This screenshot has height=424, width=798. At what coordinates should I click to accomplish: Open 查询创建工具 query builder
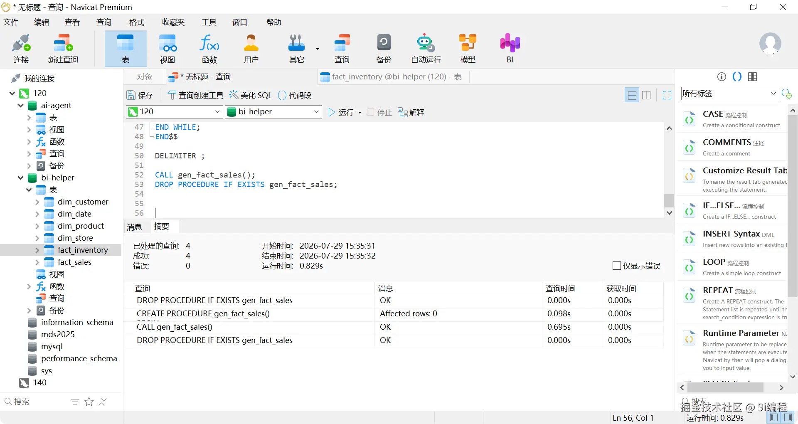point(195,95)
